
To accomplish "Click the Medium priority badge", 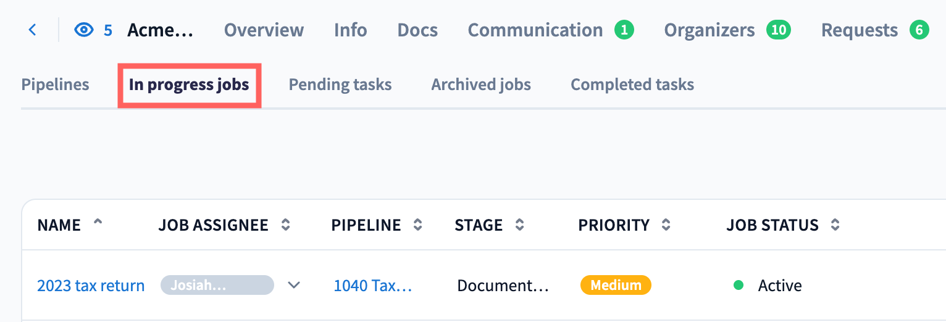I will pyautogui.click(x=615, y=285).
